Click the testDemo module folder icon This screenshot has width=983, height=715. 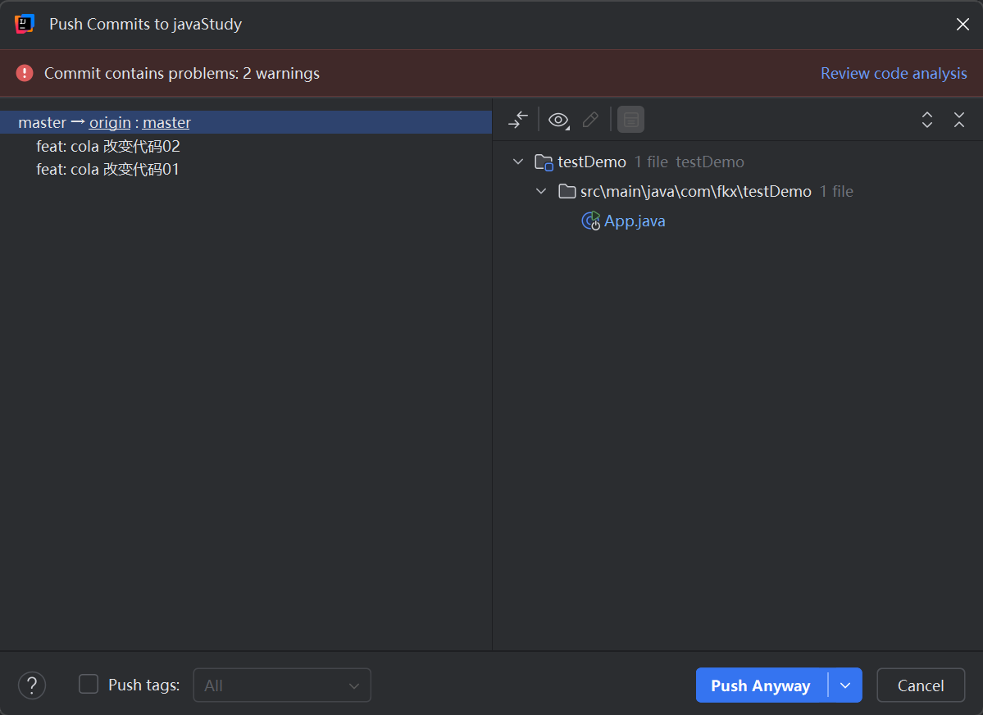click(x=544, y=162)
